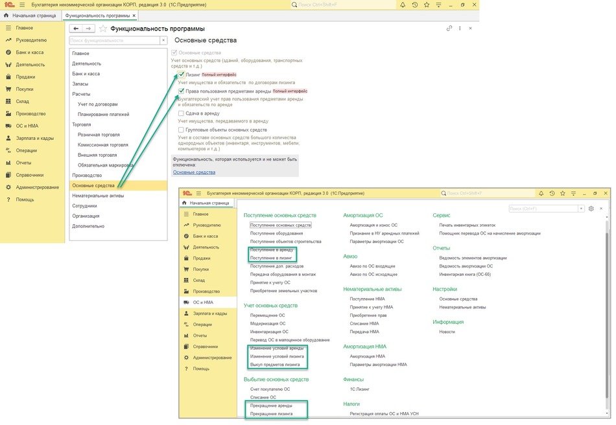Open hamburger main menu in bottom window
The width and height of the screenshot is (616, 425).
(198, 194)
